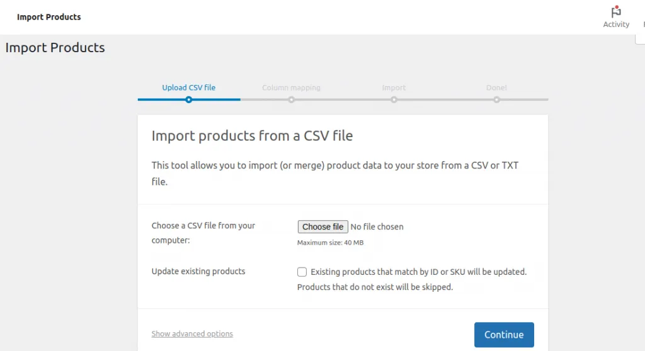Click the 'Import products from a CSV file' heading

pos(252,135)
